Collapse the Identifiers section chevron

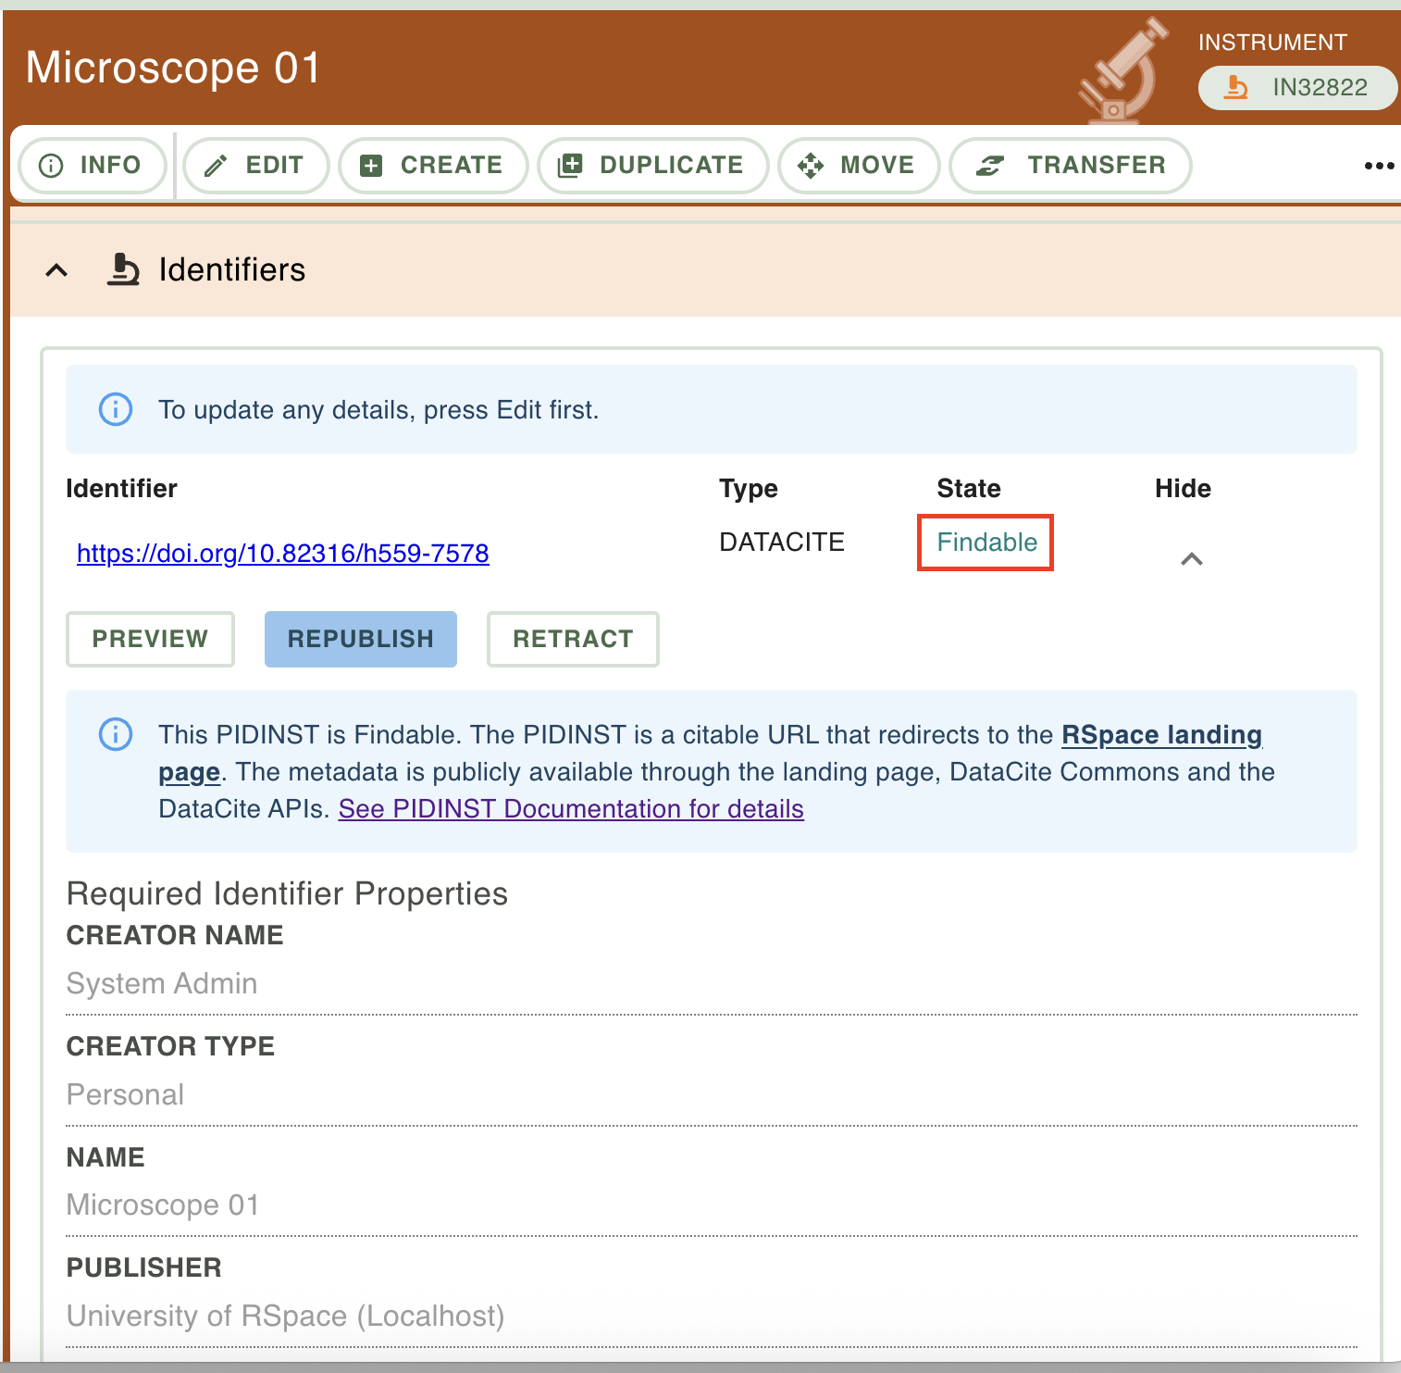(x=56, y=270)
